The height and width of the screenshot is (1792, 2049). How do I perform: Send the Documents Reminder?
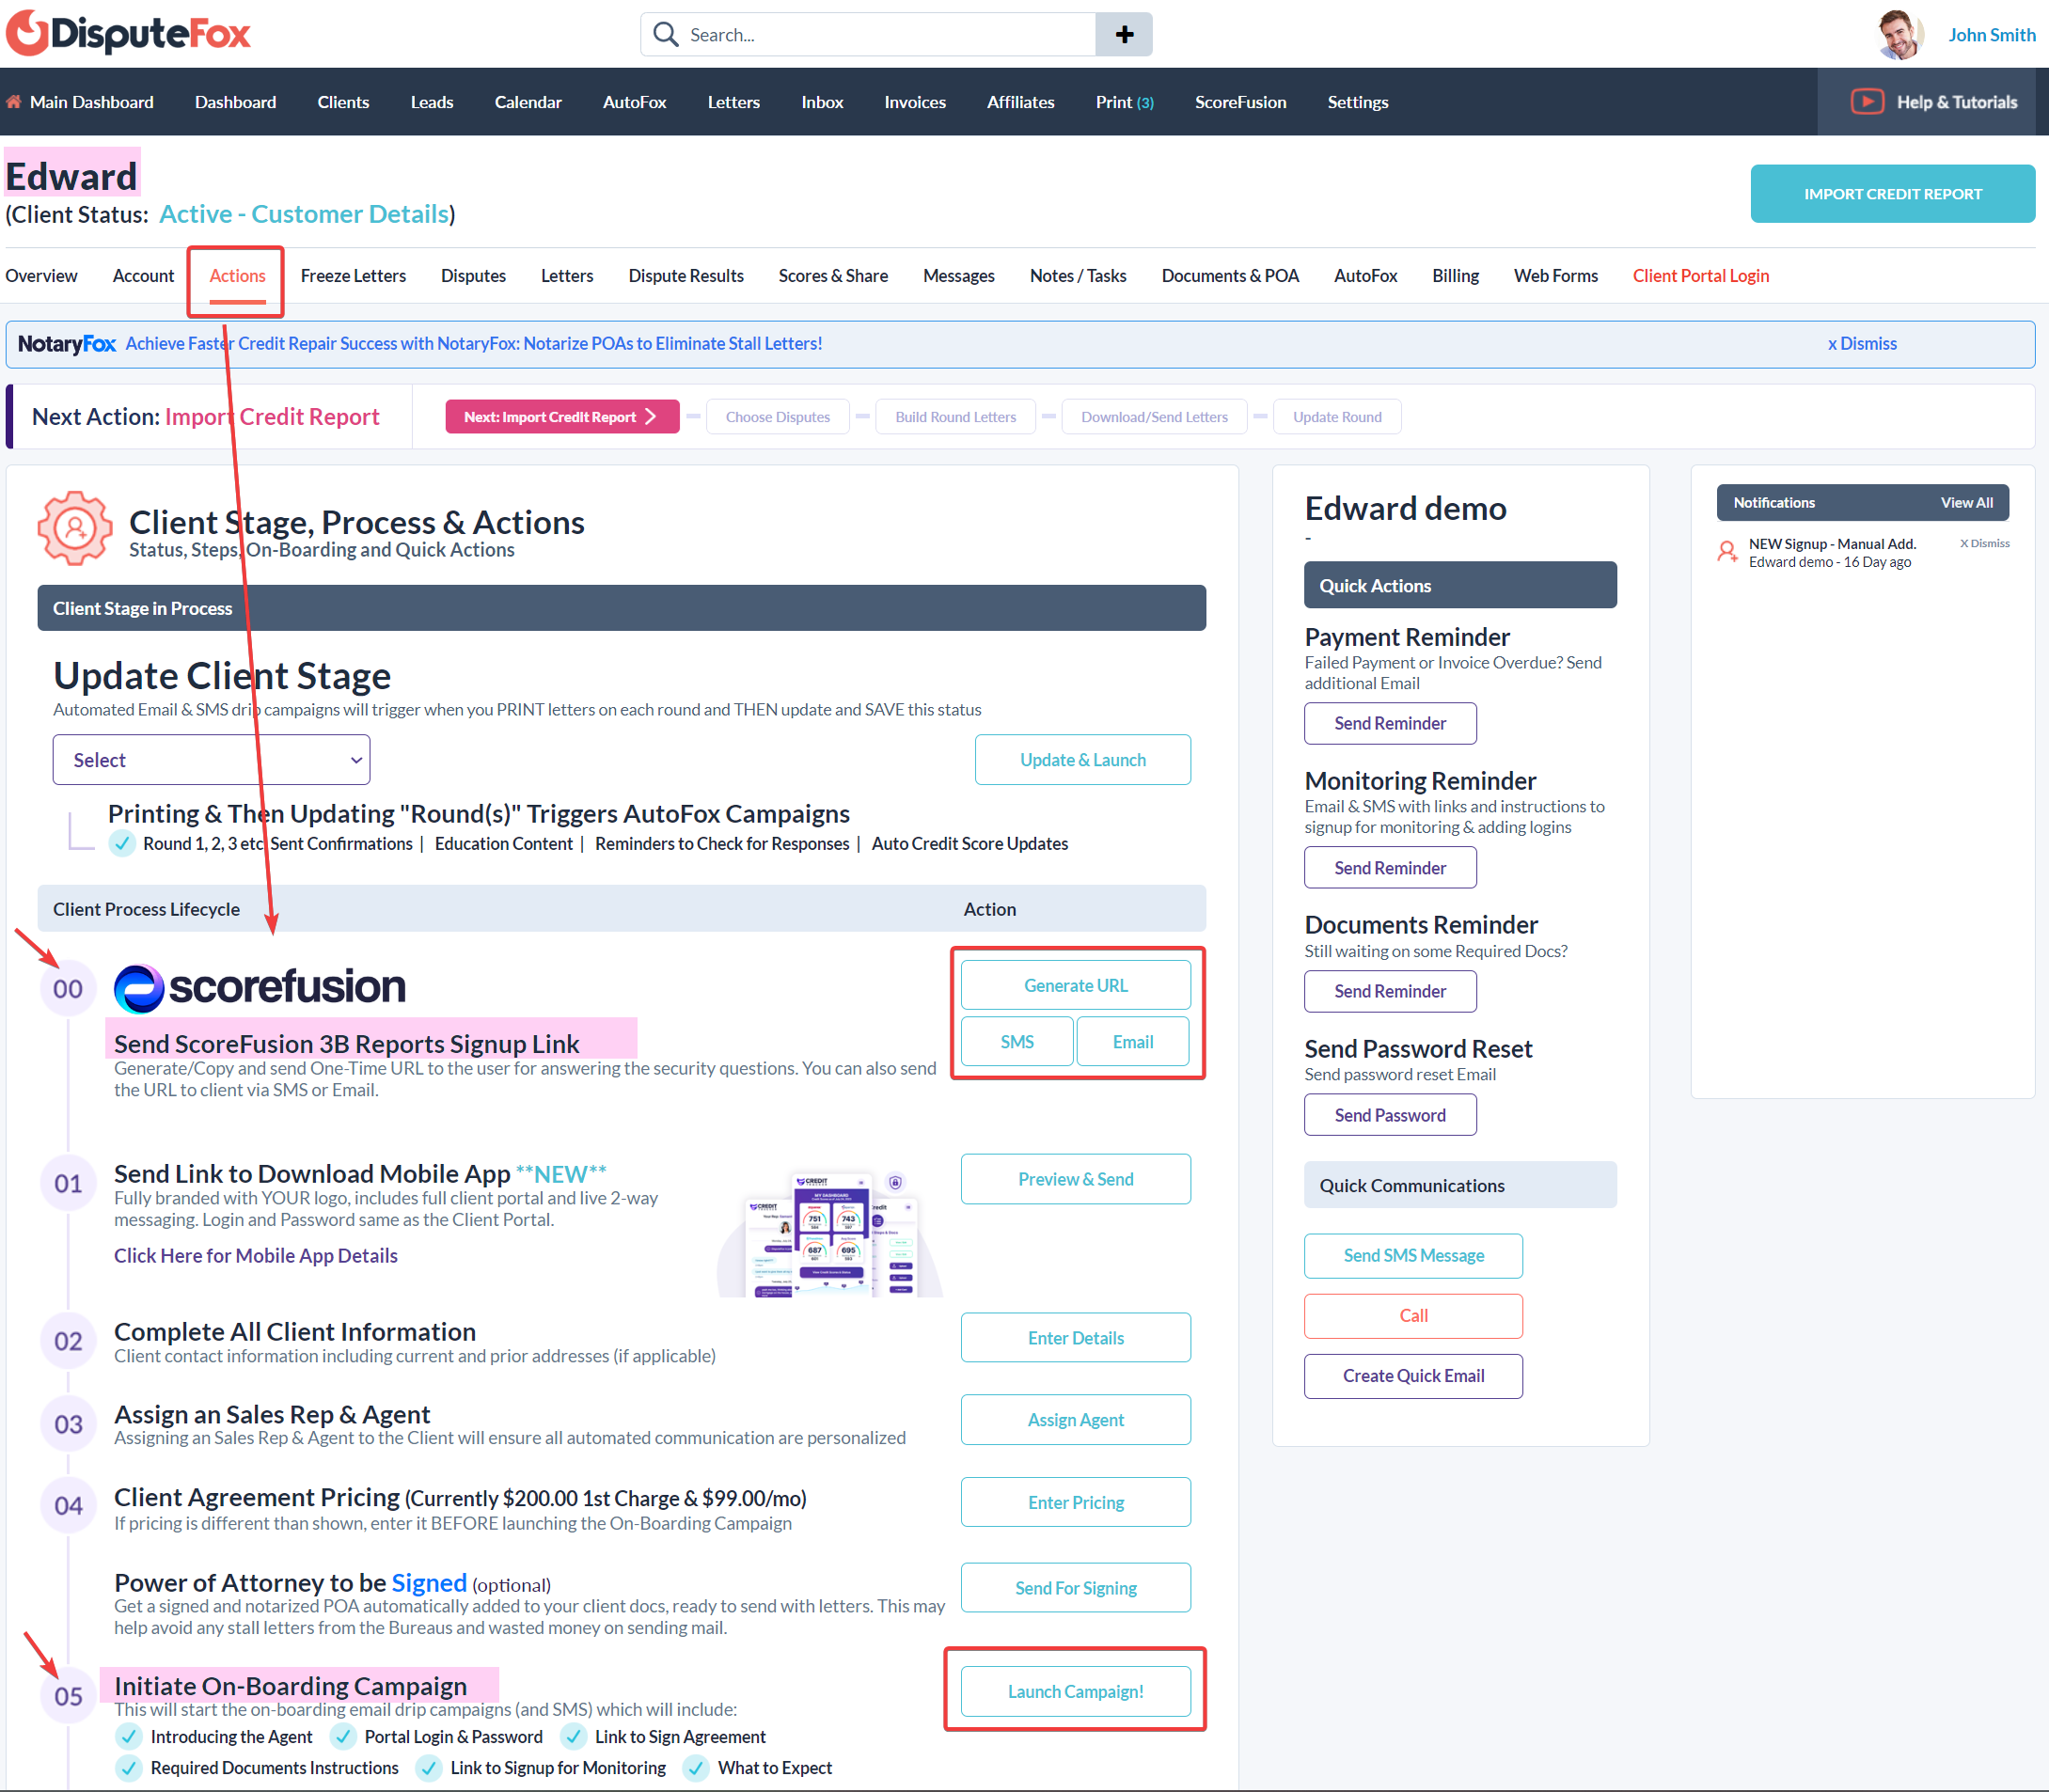(1390, 991)
